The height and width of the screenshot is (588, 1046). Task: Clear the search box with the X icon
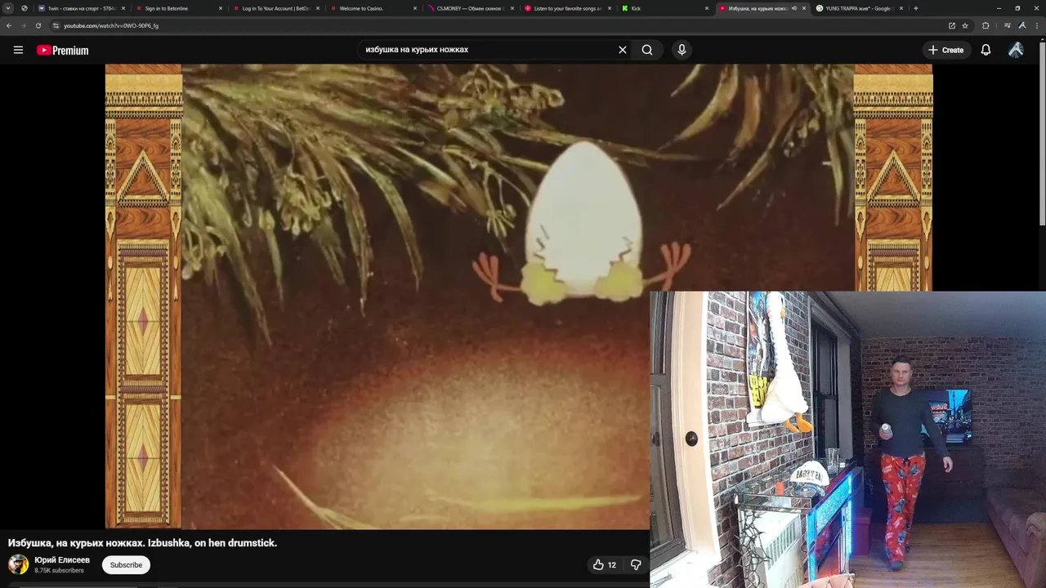623,50
